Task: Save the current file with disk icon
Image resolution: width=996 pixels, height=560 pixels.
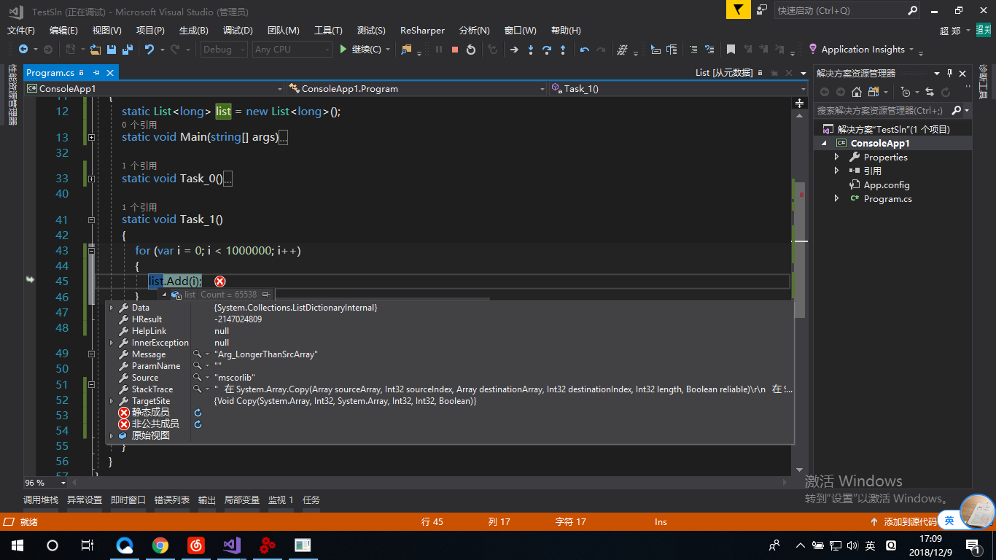Action: click(x=112, y=50)
